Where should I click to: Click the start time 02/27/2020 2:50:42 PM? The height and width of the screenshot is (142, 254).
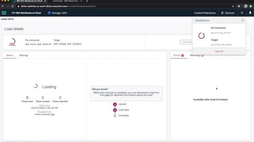coord(44,108)
